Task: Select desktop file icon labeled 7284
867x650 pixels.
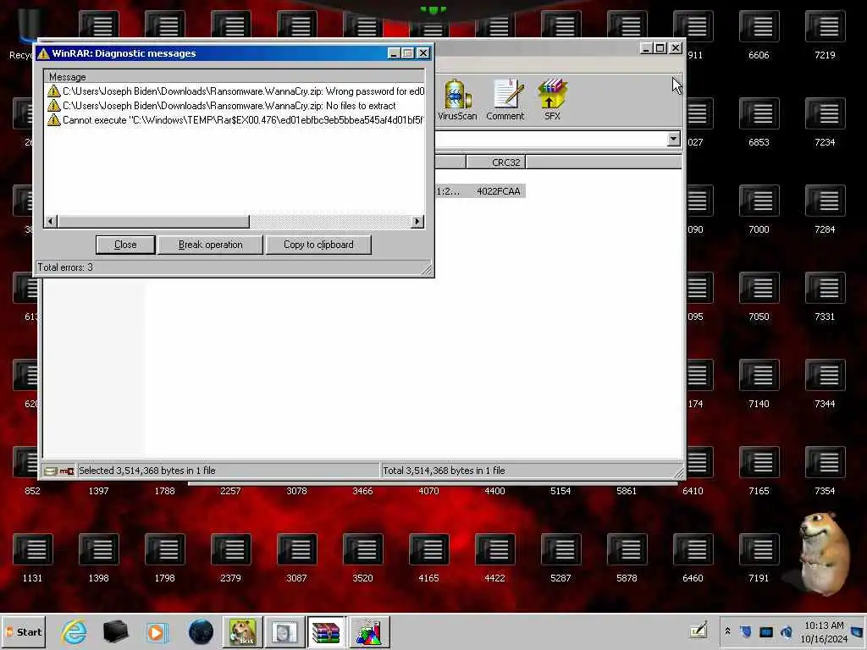Action: (825, 210)
